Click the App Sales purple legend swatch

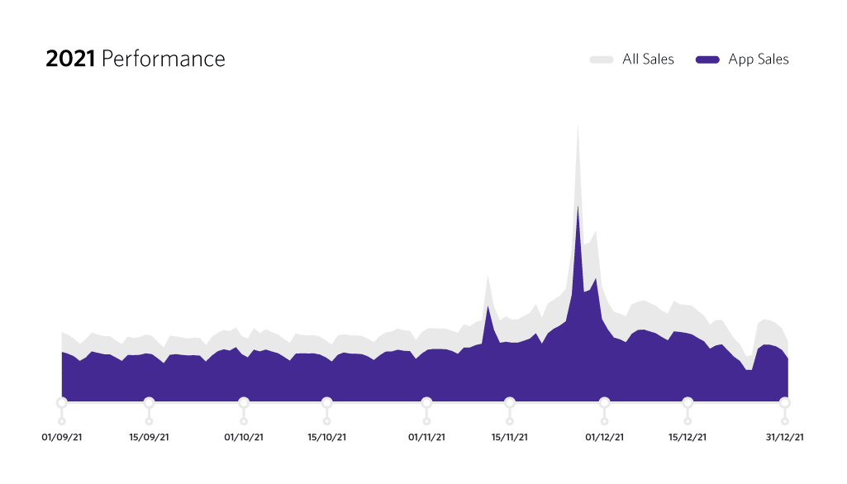pyautogui.click(x=708, y=59)
